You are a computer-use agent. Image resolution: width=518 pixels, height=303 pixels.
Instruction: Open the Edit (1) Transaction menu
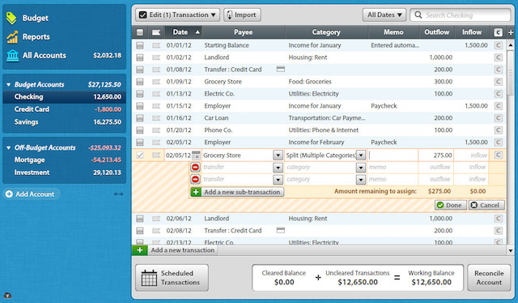[x=177, y=15]
